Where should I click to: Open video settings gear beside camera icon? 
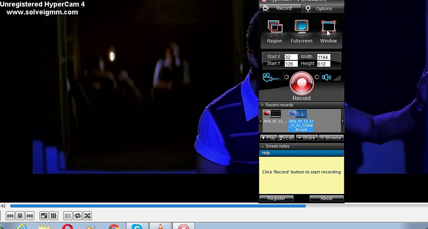pyautogui.click(x=286, y=77)
